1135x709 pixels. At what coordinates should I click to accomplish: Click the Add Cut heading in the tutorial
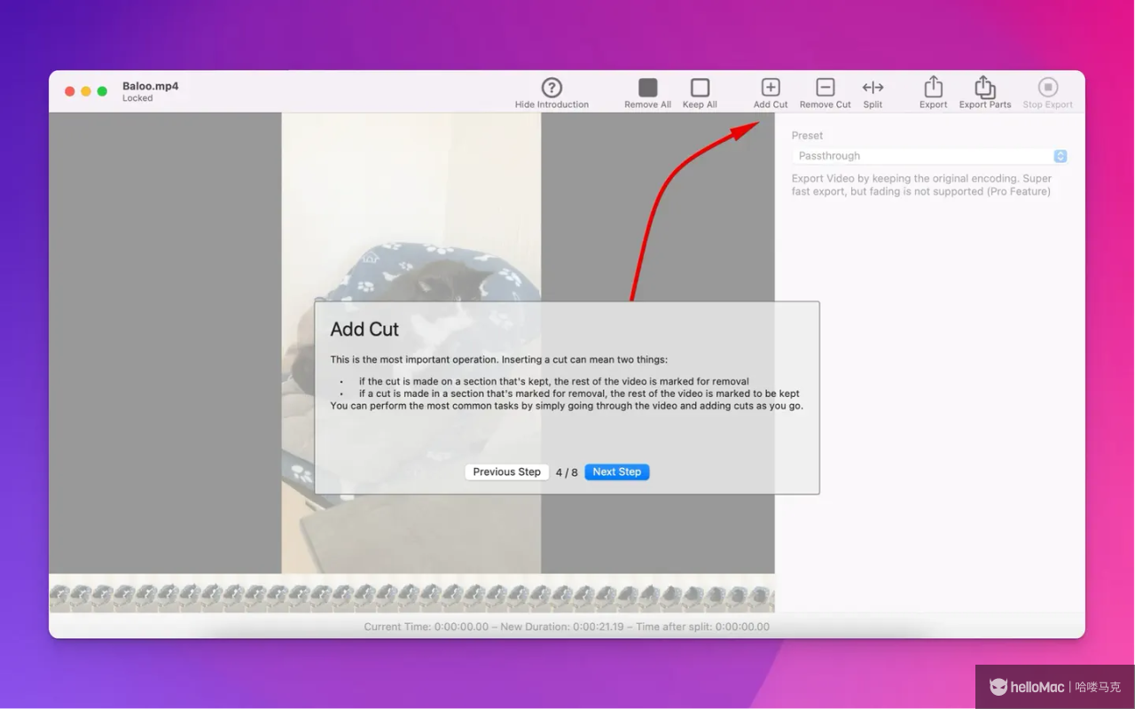coord(364,329)
